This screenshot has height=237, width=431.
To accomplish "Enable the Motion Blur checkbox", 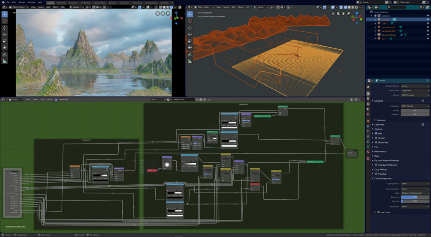I will [x=376, y=142].
